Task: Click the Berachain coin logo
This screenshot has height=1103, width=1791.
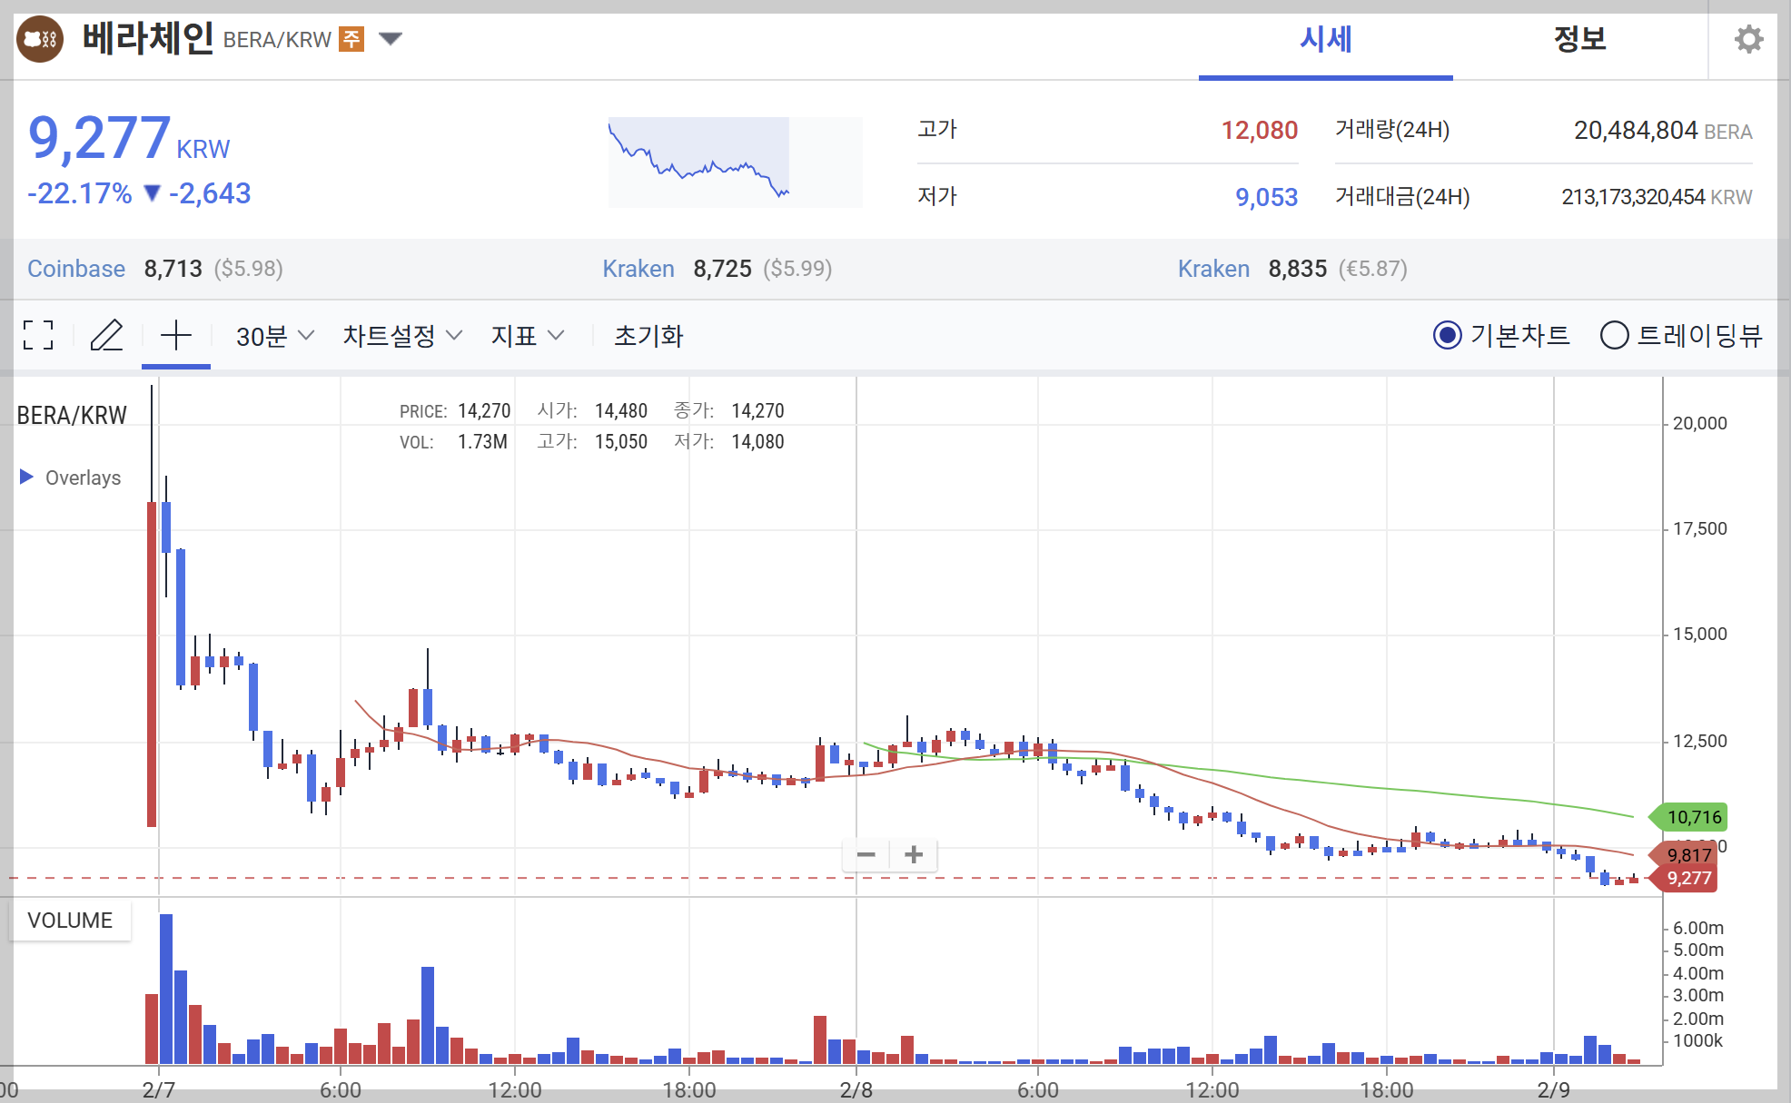Action: point(40,39)
